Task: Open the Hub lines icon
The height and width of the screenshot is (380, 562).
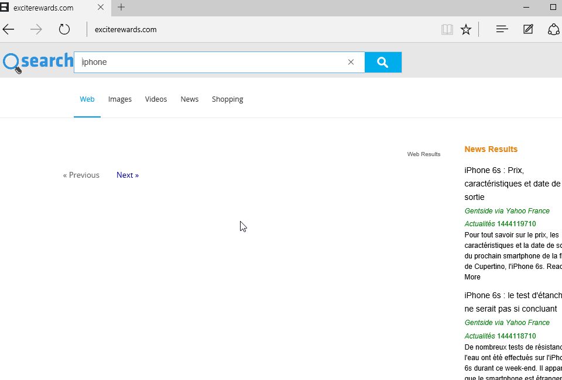Action: (502, 29)
